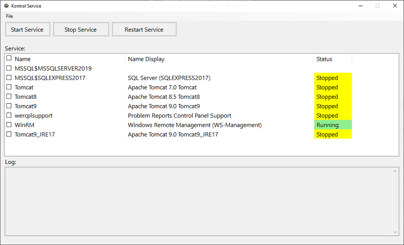404x245 pixels.
Task: Select 'Apache Tomcat 9.0 Tomcat9_JRE17' text
Action: click(173, 134)
